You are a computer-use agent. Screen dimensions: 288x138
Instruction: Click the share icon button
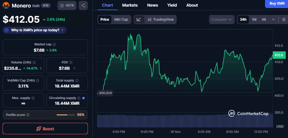83,5
